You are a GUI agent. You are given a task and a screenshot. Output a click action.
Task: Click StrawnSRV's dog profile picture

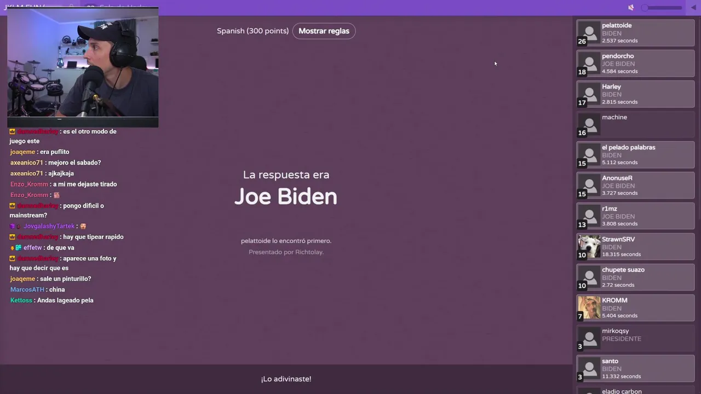coord(589,247)
